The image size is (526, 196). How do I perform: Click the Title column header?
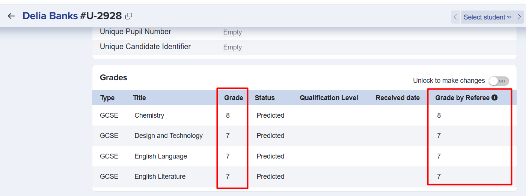click(139, 98)
